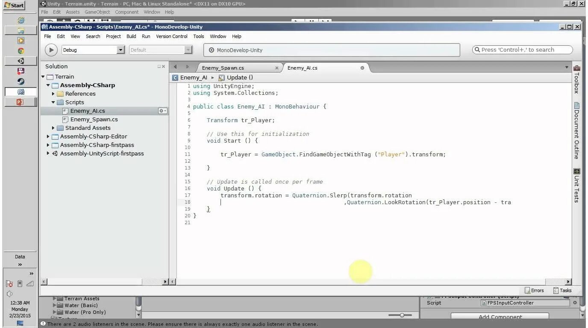Screen dimensions: 588x328
Task: Open Windows Explorer from the taskbar
Action: [21, 30]
